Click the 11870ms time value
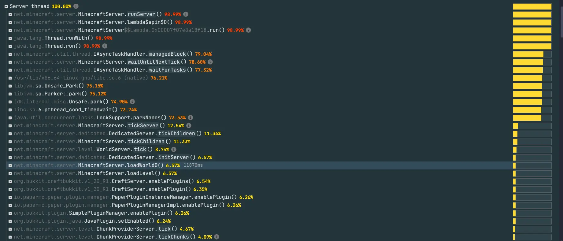The image size is (563, 241). point(193,165)
